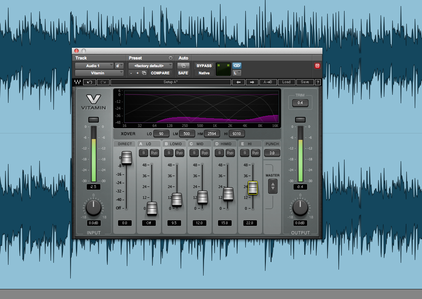Open the insert position 'd' dropdown
The width and height of the screenshot is (422, 299).
tap(119, 66)
